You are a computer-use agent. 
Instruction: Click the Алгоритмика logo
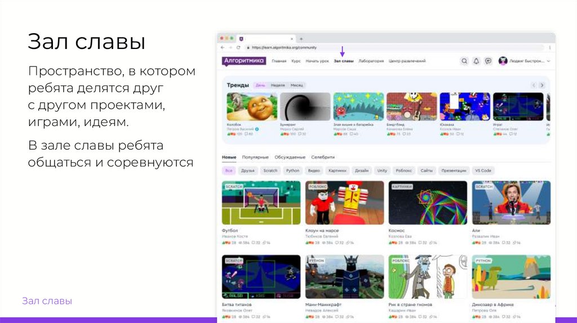[243, 61]
